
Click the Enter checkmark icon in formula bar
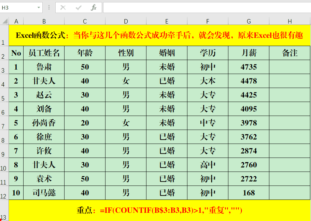point(79,8)
